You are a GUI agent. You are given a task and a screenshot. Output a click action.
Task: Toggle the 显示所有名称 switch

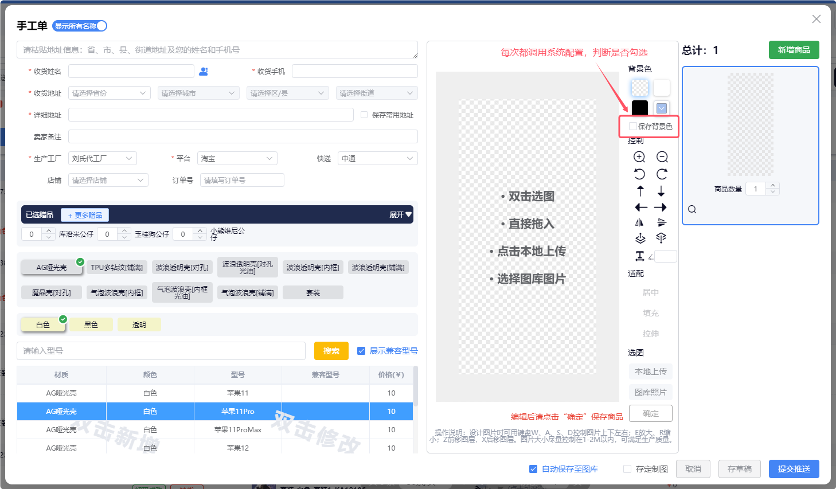(80, 26)
